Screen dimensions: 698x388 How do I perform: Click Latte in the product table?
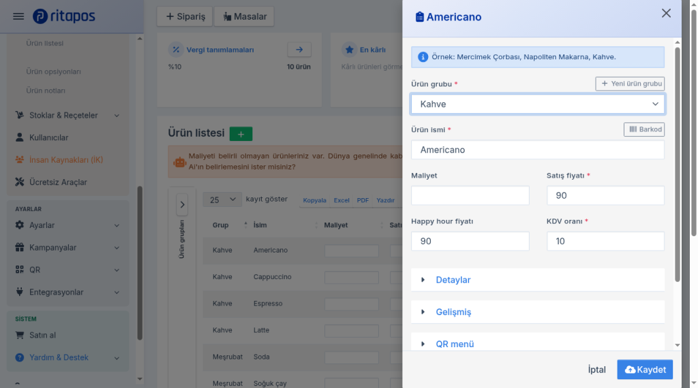261,330
